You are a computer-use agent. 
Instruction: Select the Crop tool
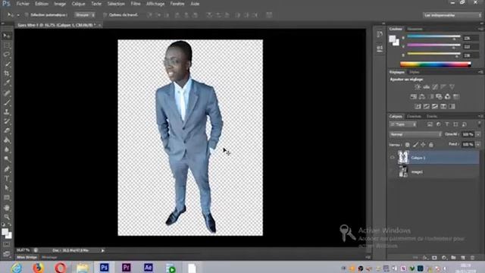point(7,74)
